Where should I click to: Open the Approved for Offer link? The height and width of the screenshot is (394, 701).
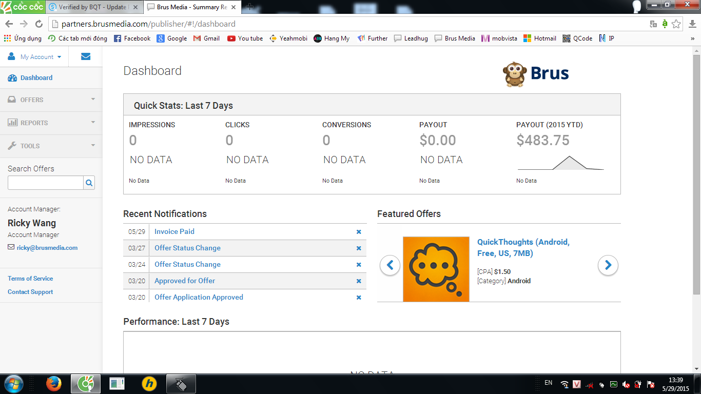pos(185,281)
